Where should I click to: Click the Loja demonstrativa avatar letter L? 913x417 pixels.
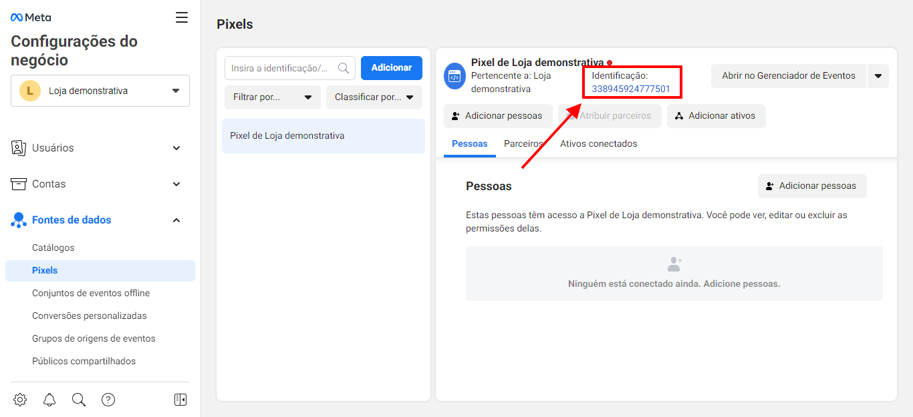click(29, 91)
